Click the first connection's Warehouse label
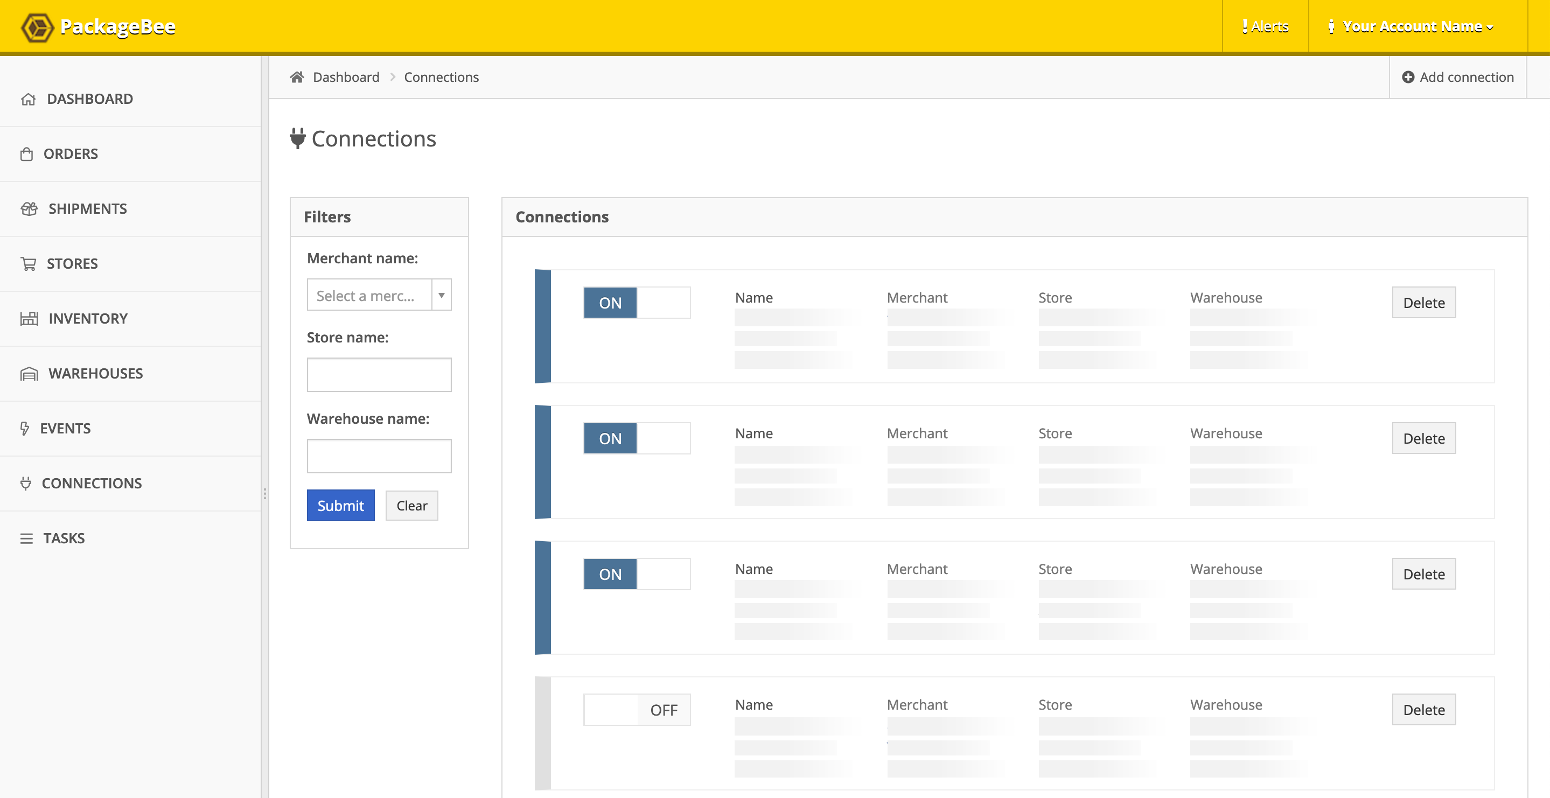Image resolution: width=1550 pixels, height=798 pixels. pyautogui.click(x=1226, y=298)
